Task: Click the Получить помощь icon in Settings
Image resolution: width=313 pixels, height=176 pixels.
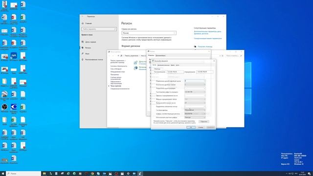Action: 195,46
